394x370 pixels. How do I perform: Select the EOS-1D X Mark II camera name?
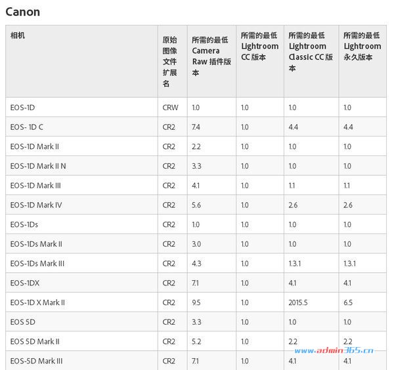37,302
